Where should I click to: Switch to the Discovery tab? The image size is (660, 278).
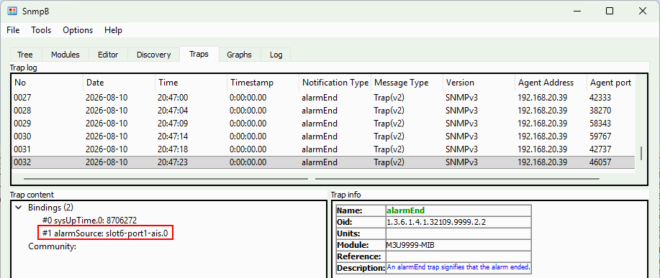pyautogui.click(x=153, y=55)
